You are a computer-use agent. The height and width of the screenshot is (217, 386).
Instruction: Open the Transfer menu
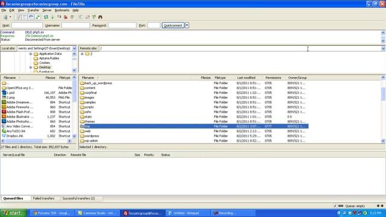click(x=33, y=10)
